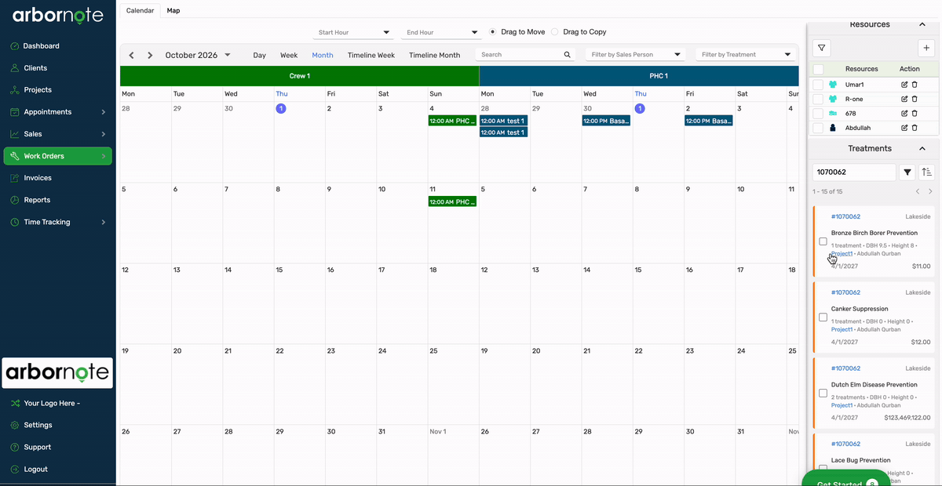942x486 pixels.
Task: Go to next treatments page arrow
Action: coord(930,191)
